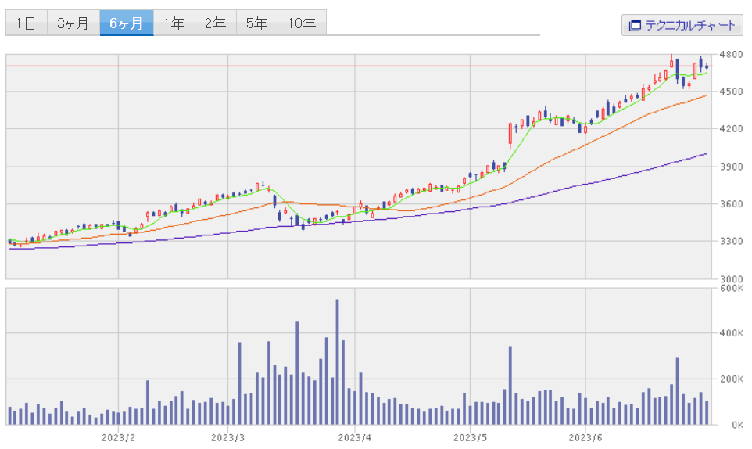The width and height of the screenshot is (752, 449).
Task: Switch the chart to 5年
Action: pyautogui.click(x=256, y=23)
